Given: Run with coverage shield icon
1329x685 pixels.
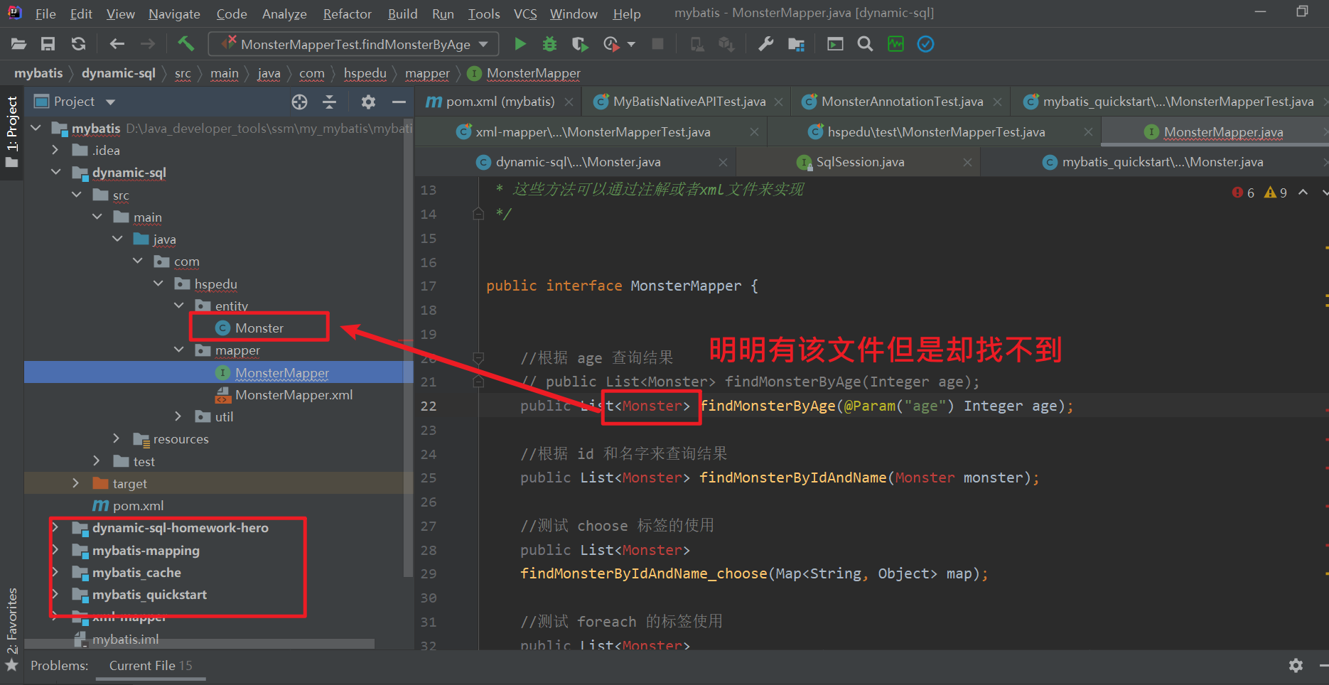Looking at the screenshot, I should [580, 44].
